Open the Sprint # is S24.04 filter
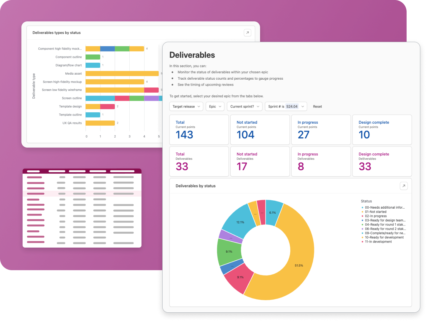 (286, 106)
